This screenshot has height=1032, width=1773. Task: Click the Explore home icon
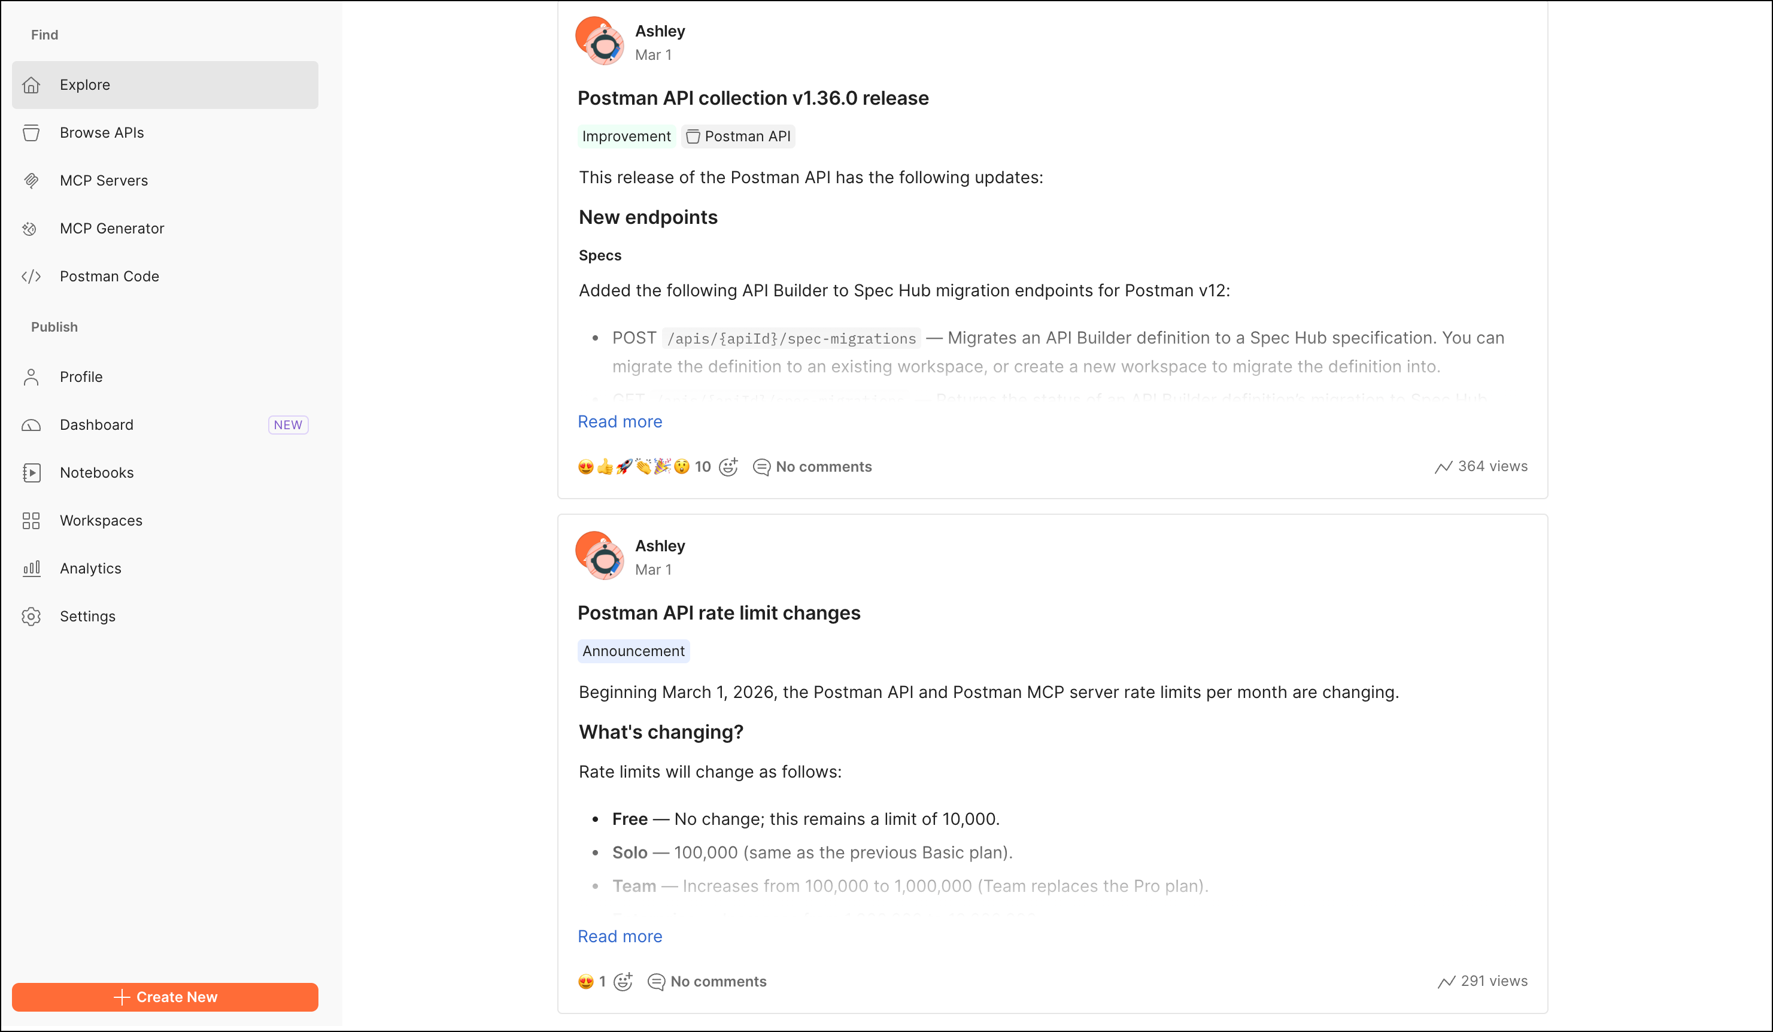point(31,85)
